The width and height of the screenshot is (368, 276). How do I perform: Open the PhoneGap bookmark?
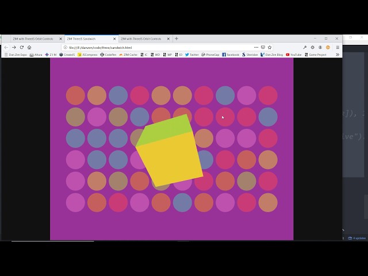pos(210,55)
